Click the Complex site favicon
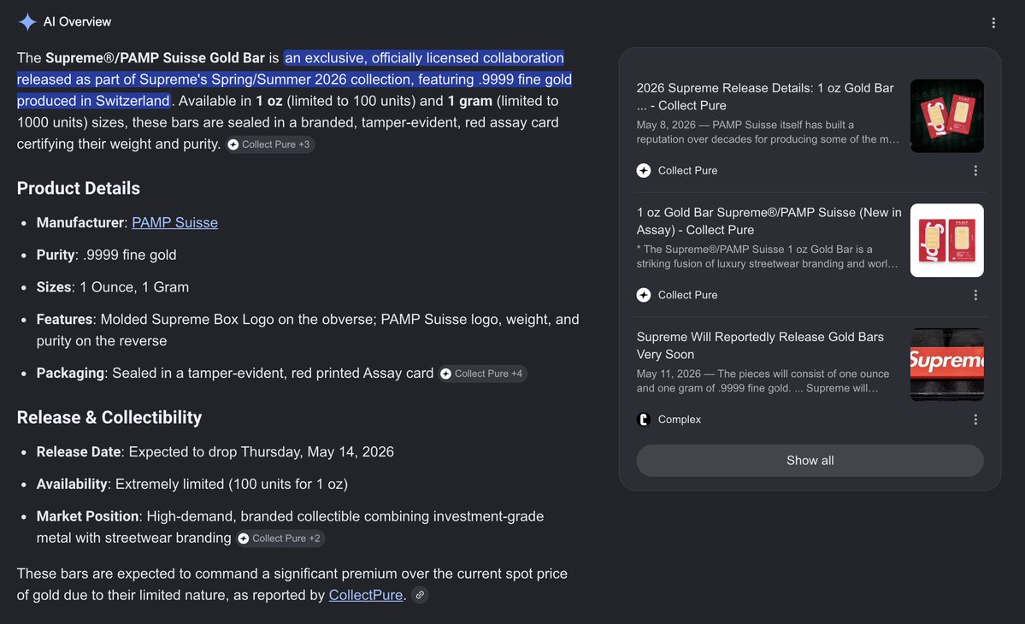This screenshot has height=624, width=1025. pos(643,420)
